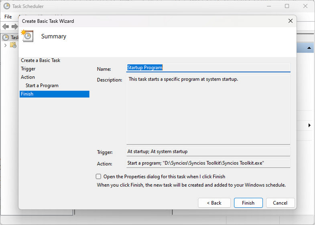Select the Trigger step in sidebar
The height and width of the screenshot is (225, 315).
coord(28,69)
